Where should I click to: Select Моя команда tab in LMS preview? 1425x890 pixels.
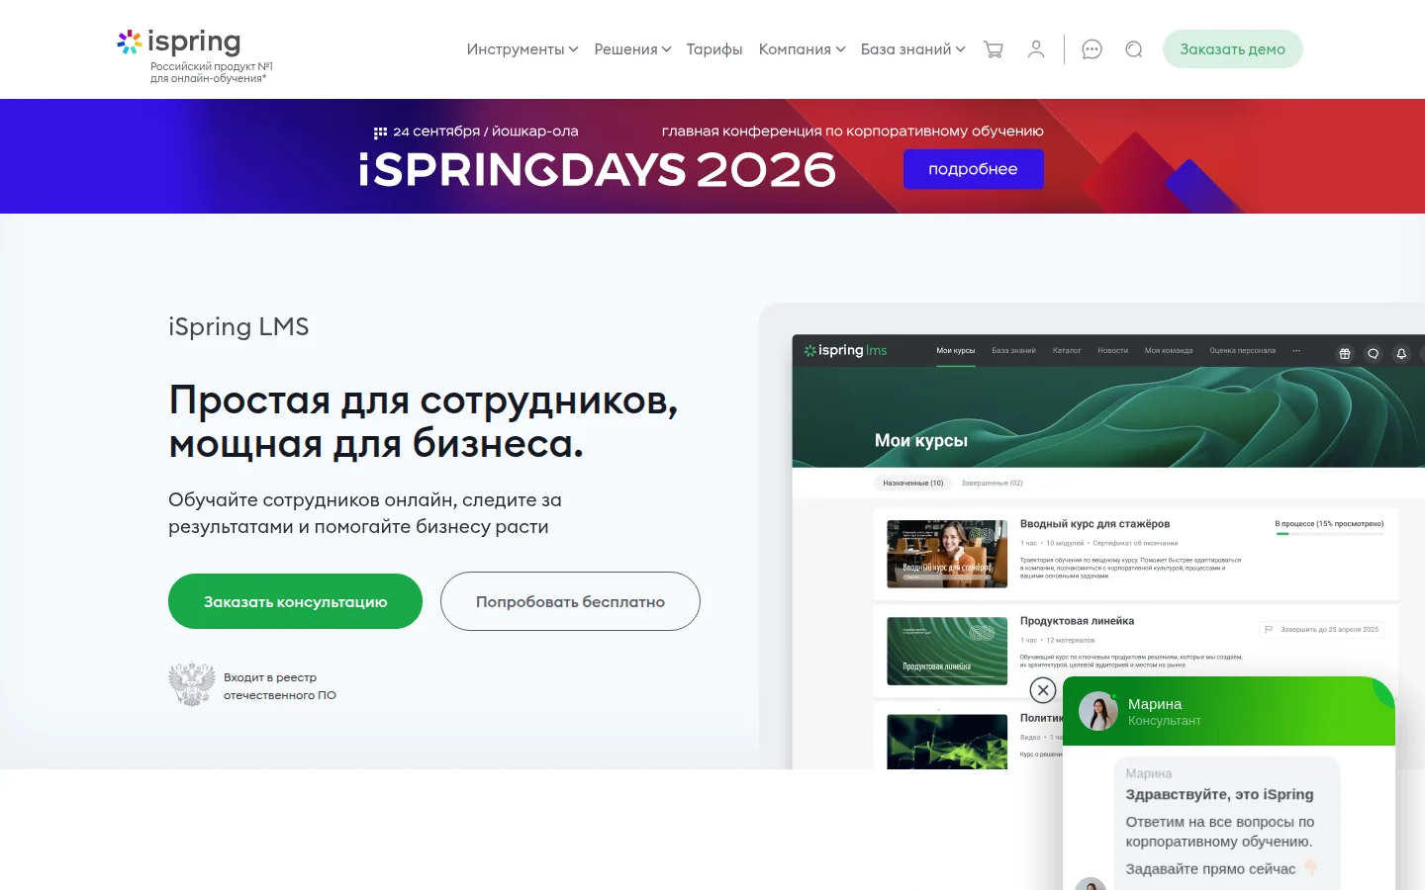click(x=1169, y=351)
